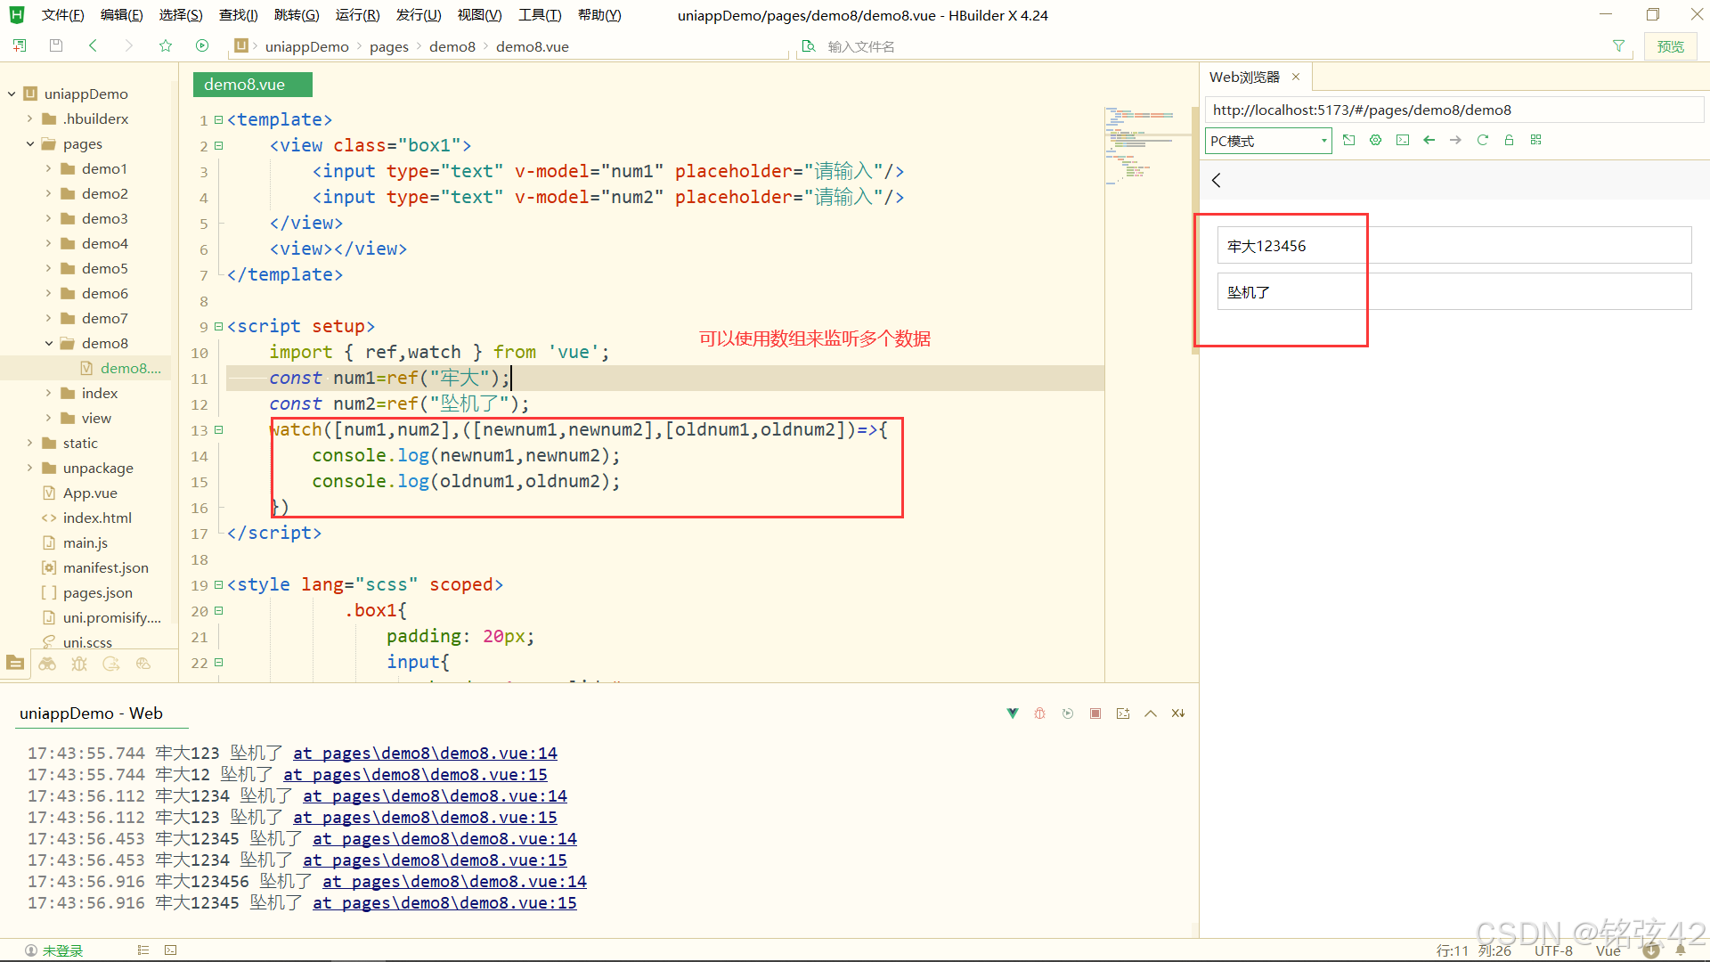Toggle fold marker on script setup line 9

(x=218, y=327)
